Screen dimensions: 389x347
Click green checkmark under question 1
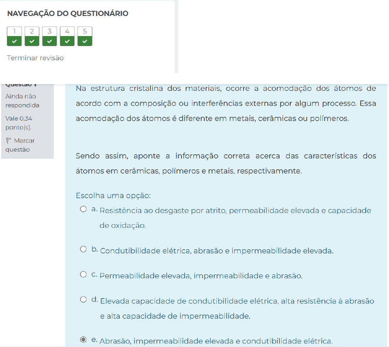click(14, 42)
